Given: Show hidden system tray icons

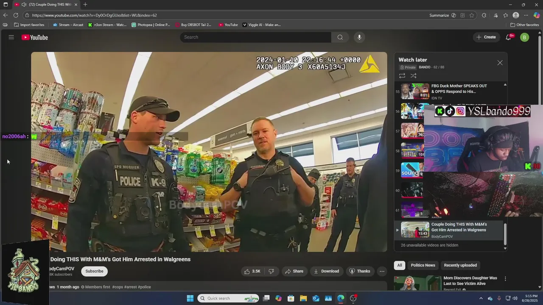Looking at the screenshot, I should pos(481,298).
